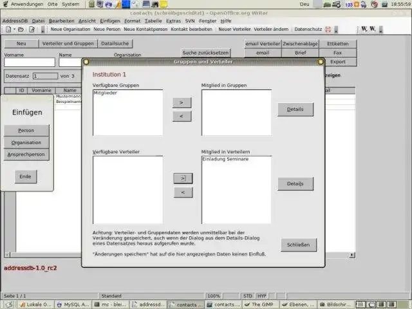Screen dimensions: 412x309
Task: Click the yellow notes launcher in panel
Action: point(164,4)
